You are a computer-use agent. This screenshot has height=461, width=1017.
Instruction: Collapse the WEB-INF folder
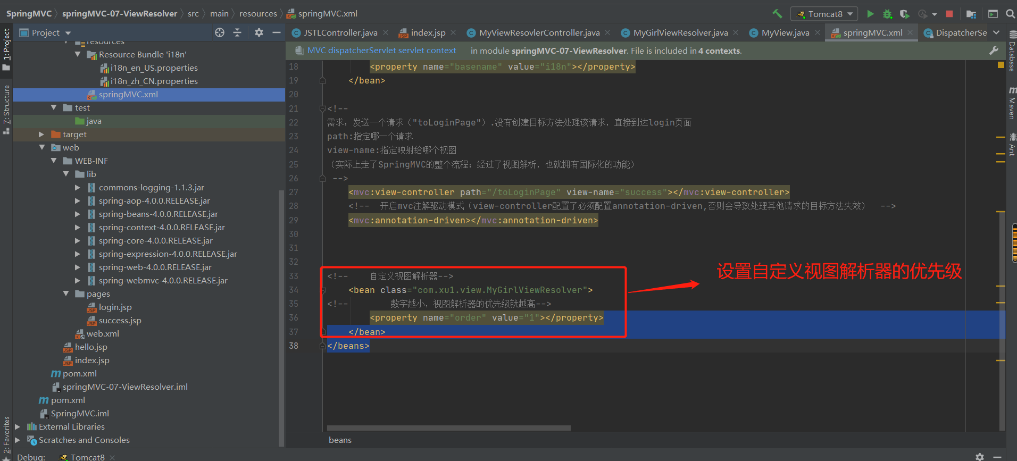54,161
